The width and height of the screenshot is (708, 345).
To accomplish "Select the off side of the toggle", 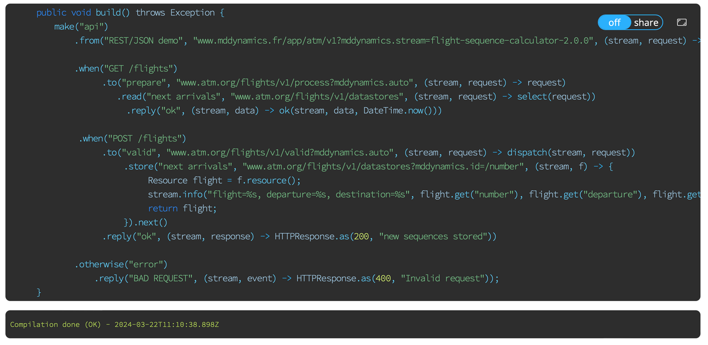I will point(614,23).
